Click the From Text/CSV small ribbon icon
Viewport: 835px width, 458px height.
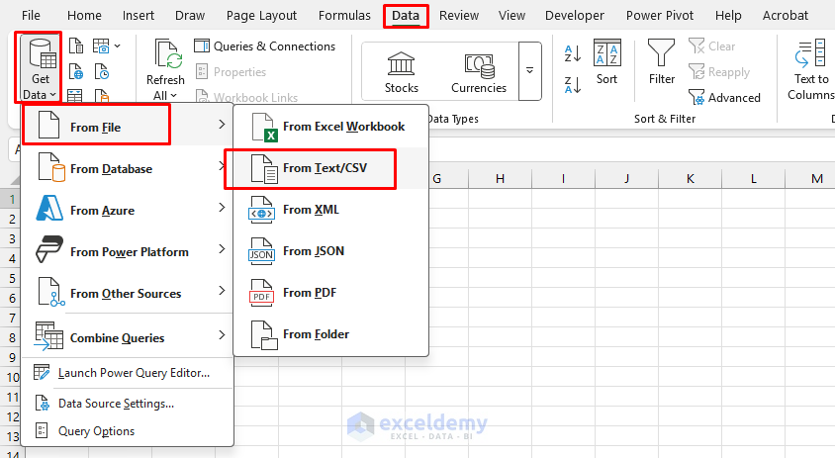pyautogui.click(x=76, y=46)
